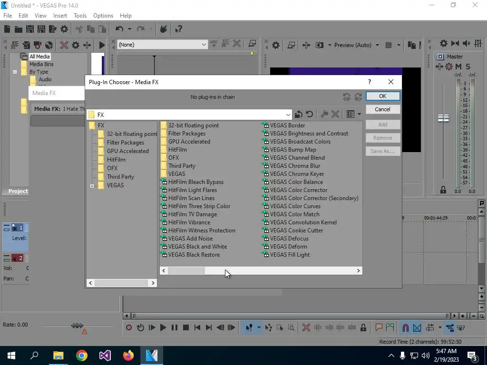
Task: Click the Loop Playback icon
Action: (x=140, y=327)
